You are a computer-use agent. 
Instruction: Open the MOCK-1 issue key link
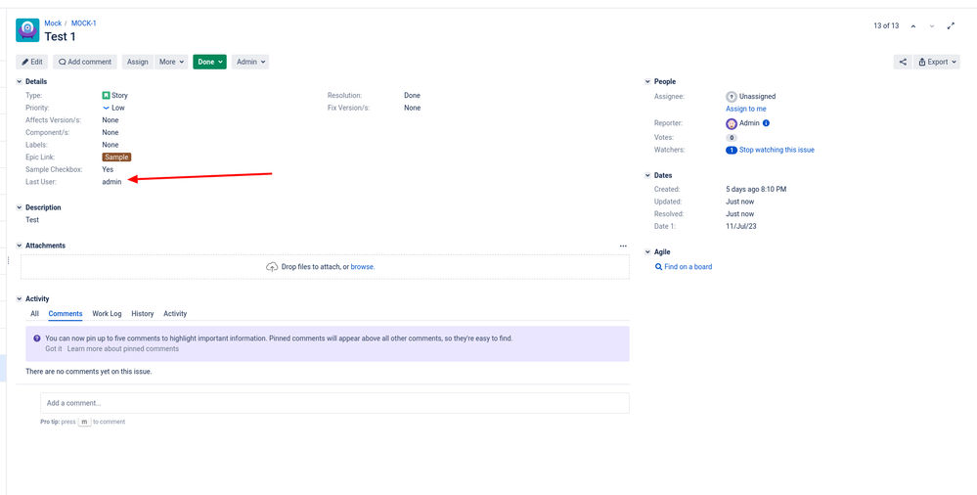point(83,23)
